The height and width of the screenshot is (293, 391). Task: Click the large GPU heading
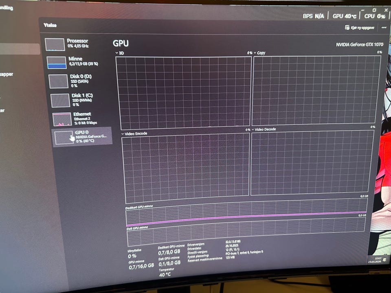(x=121, y=44)
